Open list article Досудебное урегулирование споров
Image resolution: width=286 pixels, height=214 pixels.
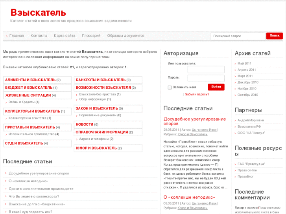[x=39, y=174]
